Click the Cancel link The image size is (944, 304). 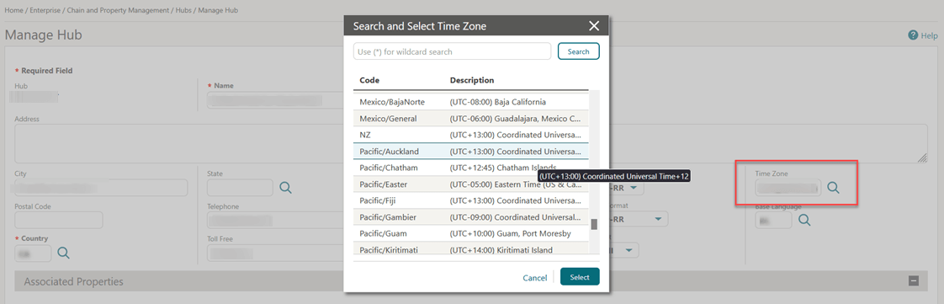(x=534, y=277)
